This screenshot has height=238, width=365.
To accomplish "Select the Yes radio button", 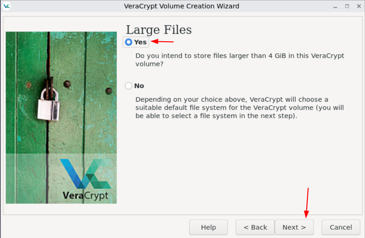I will 129,42.
